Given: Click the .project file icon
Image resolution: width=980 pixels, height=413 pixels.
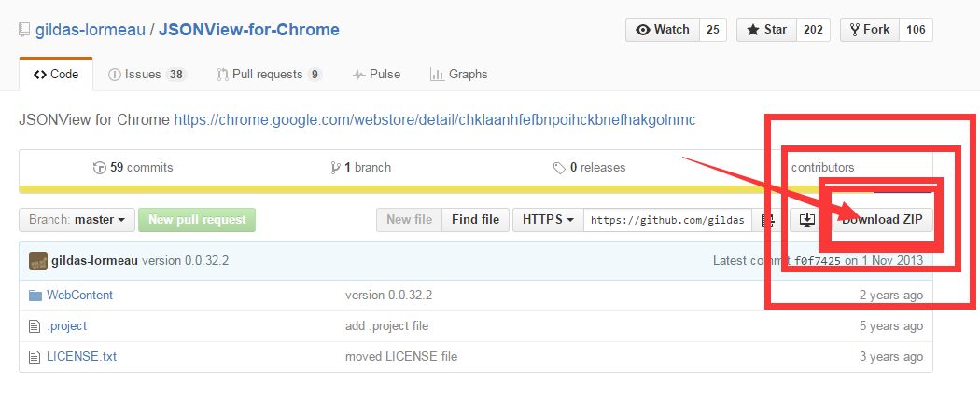Looking at the screenshot, I should coord(35,326).
